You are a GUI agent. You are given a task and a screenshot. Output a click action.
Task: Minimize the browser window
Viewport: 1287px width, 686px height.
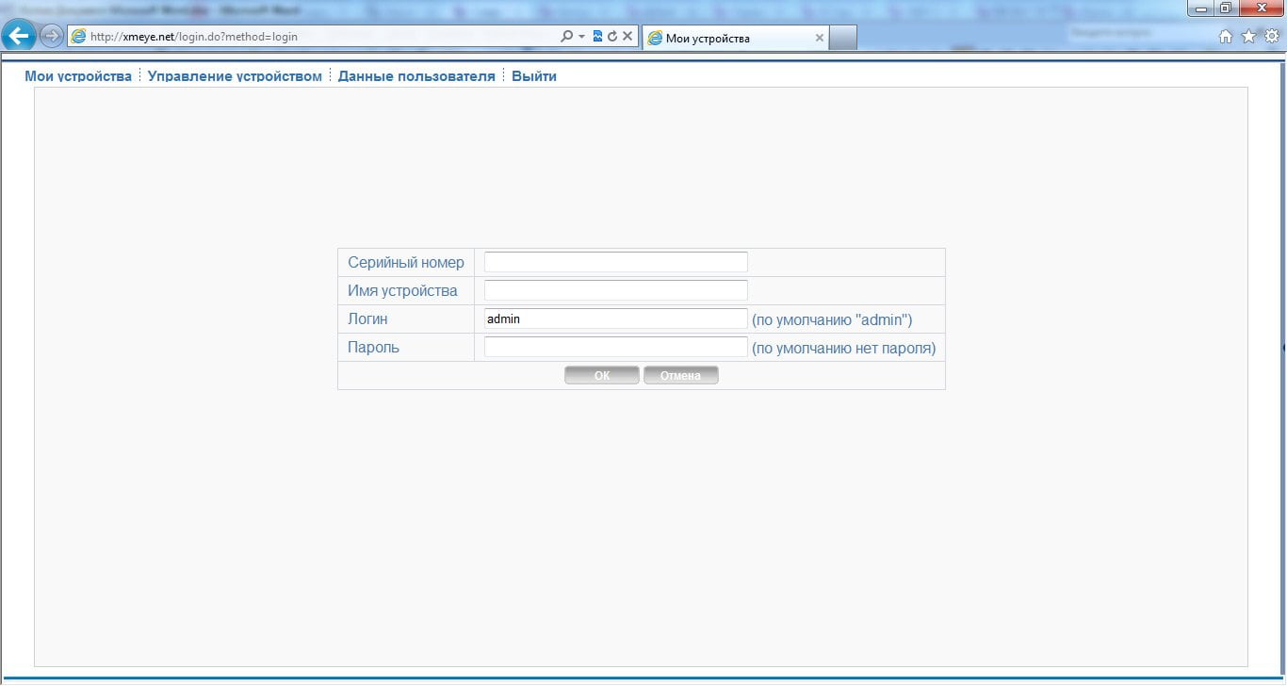1200,8
